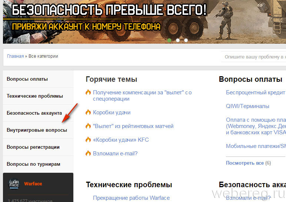
Task: Click the flame icon beside KFC topic
Action: (88, 140)
